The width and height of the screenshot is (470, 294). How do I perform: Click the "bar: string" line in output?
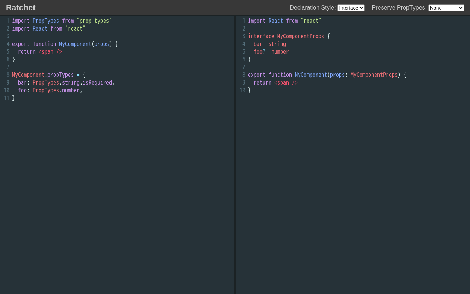[x=270, y=44]
